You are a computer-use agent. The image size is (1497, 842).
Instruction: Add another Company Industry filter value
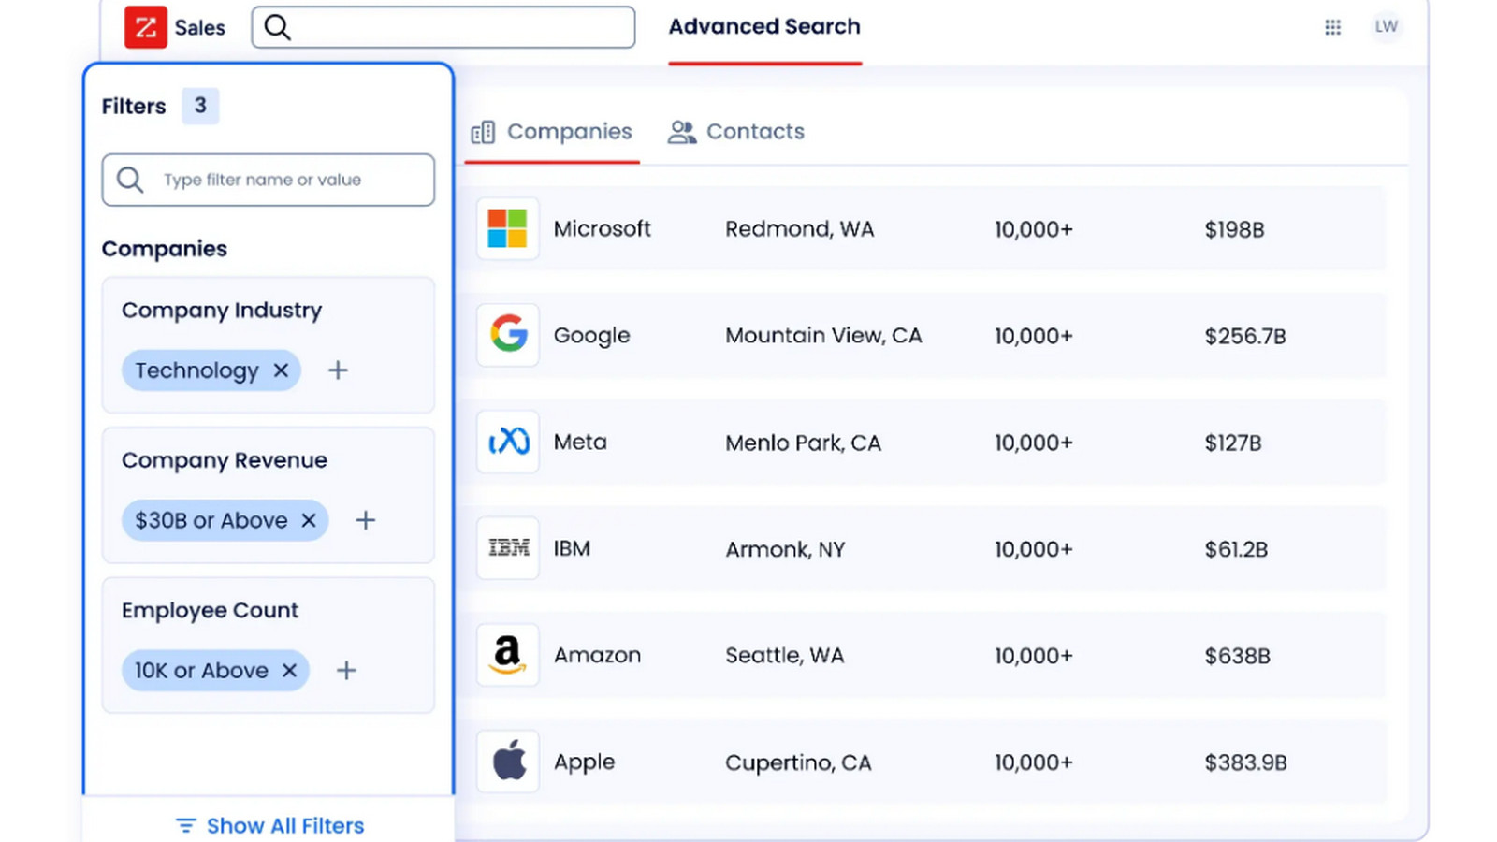[x=338, y=370]
